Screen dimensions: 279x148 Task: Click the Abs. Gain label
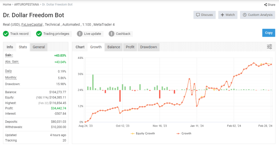[x=12, y=61]
